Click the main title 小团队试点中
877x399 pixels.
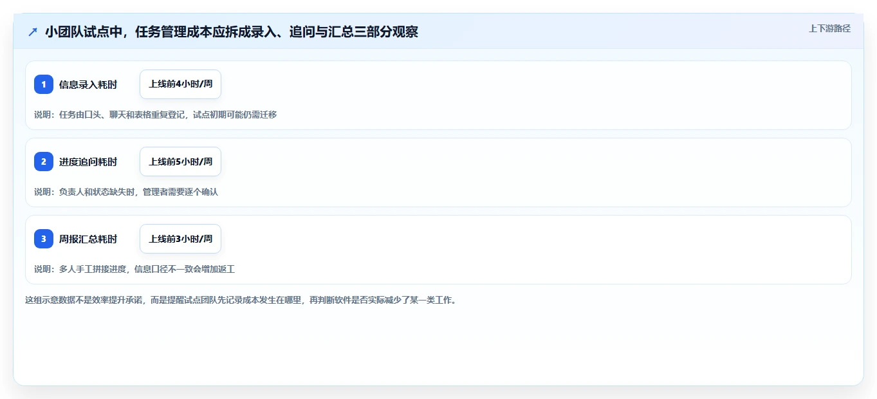click(x=232, y=32)
